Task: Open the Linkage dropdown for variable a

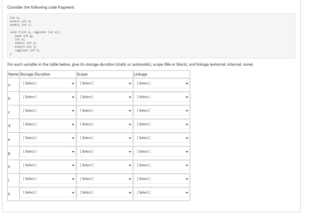Action: pos(161,83)
